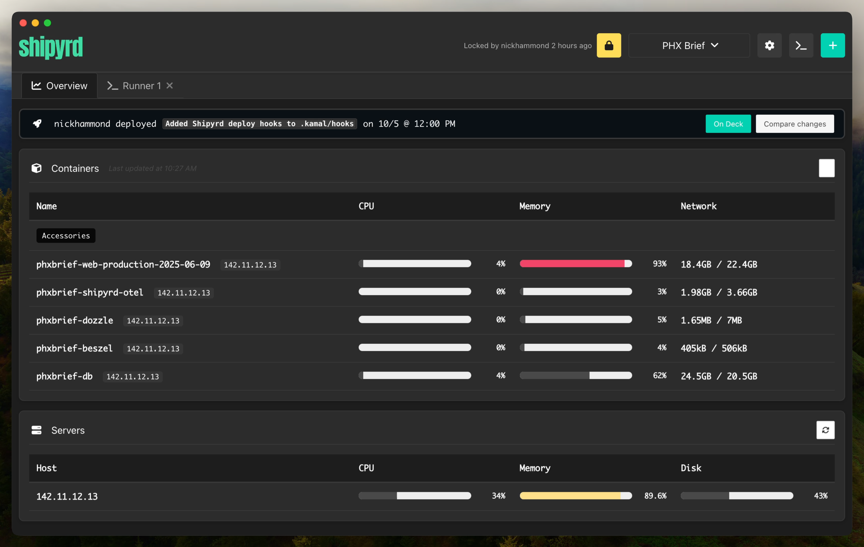This screenshot has height=547, width=864.
Task: Select the phxbrief-db container name
Action: (x=64, y=376)
